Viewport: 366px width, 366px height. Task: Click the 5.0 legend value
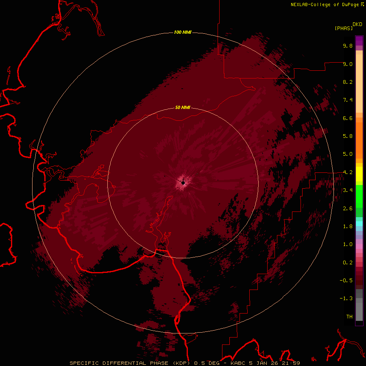coord(348,154)
